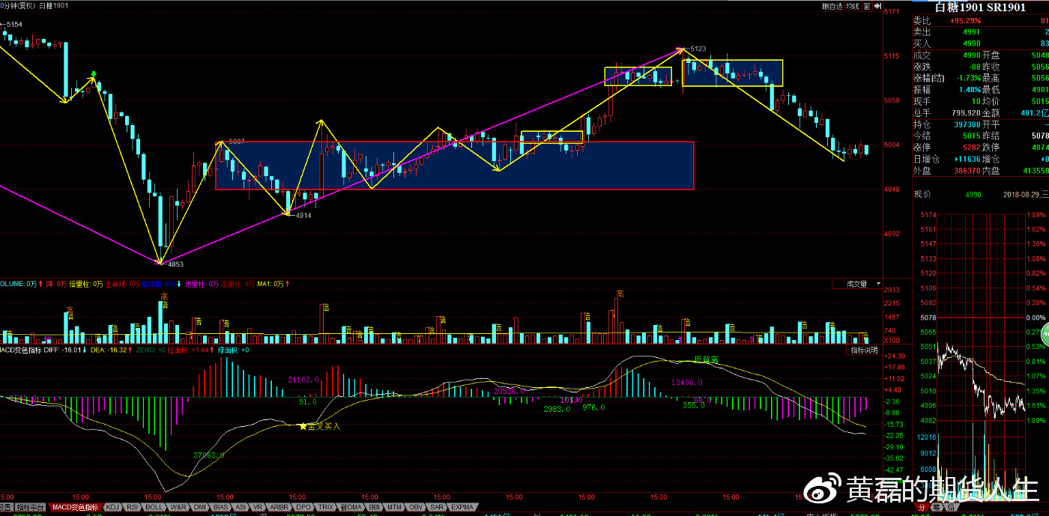Select the MACD变色指标 tab
Screen dimensions: 1049x516
click(x=75, y=507)
